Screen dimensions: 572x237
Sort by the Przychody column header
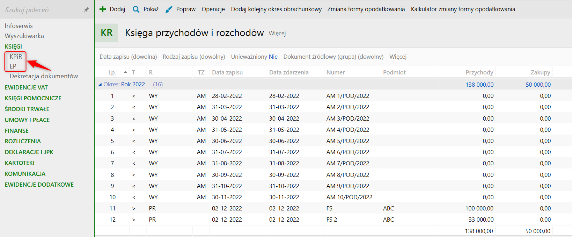tap(479, 72)
